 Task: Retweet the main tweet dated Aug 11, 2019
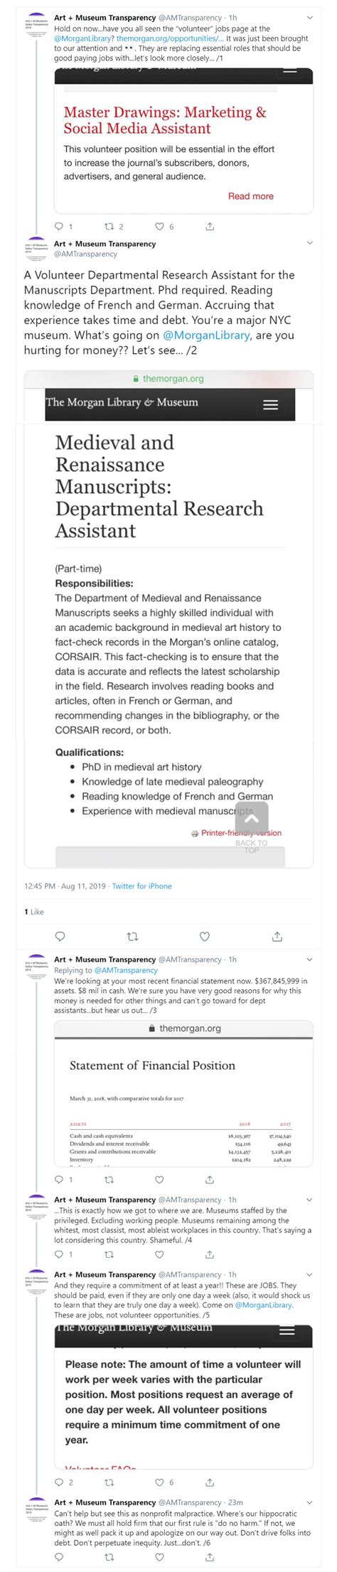132,937
